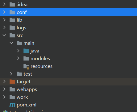137x112 pixels.
Task: Click the webapps folder icon
Action: coord(12,89)
